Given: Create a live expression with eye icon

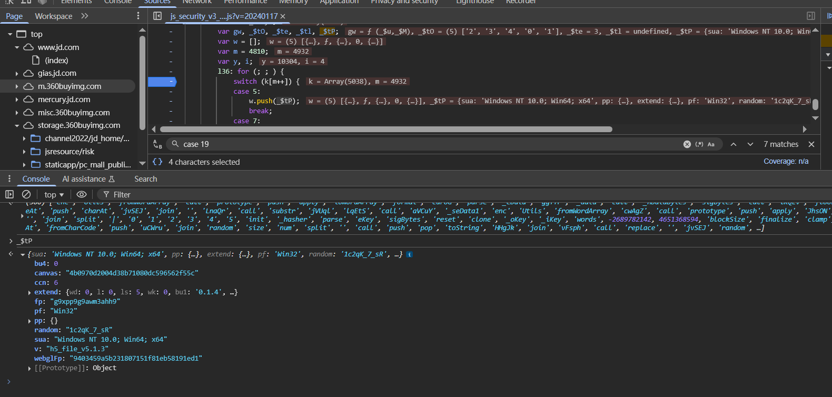Looking at the screenshot, I should click(82, 194).
